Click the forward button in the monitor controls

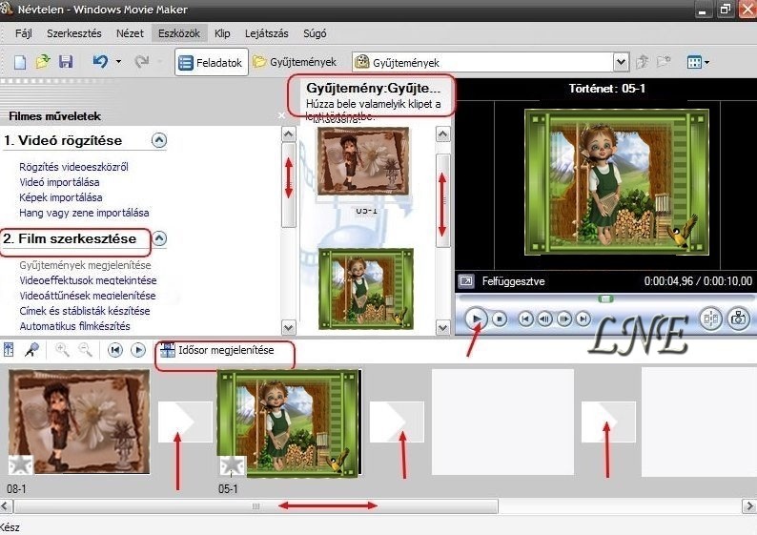coord(583,319)
